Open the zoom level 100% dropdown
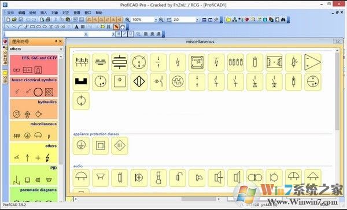 coord(156,20)
